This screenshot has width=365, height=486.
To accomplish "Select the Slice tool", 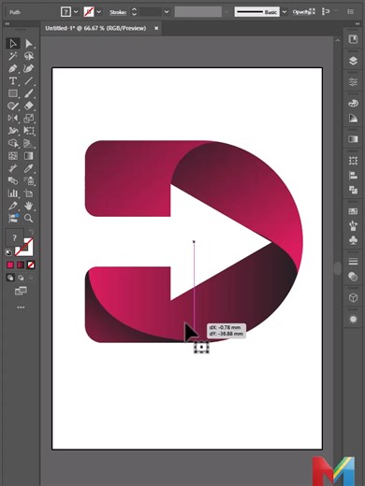I will pyautogui.click(x=13, y=206).
